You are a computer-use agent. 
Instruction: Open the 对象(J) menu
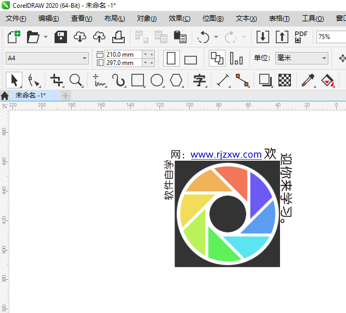[147, 19]
